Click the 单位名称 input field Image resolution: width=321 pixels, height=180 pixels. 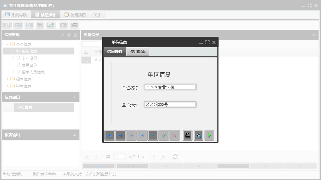(170, 87)
